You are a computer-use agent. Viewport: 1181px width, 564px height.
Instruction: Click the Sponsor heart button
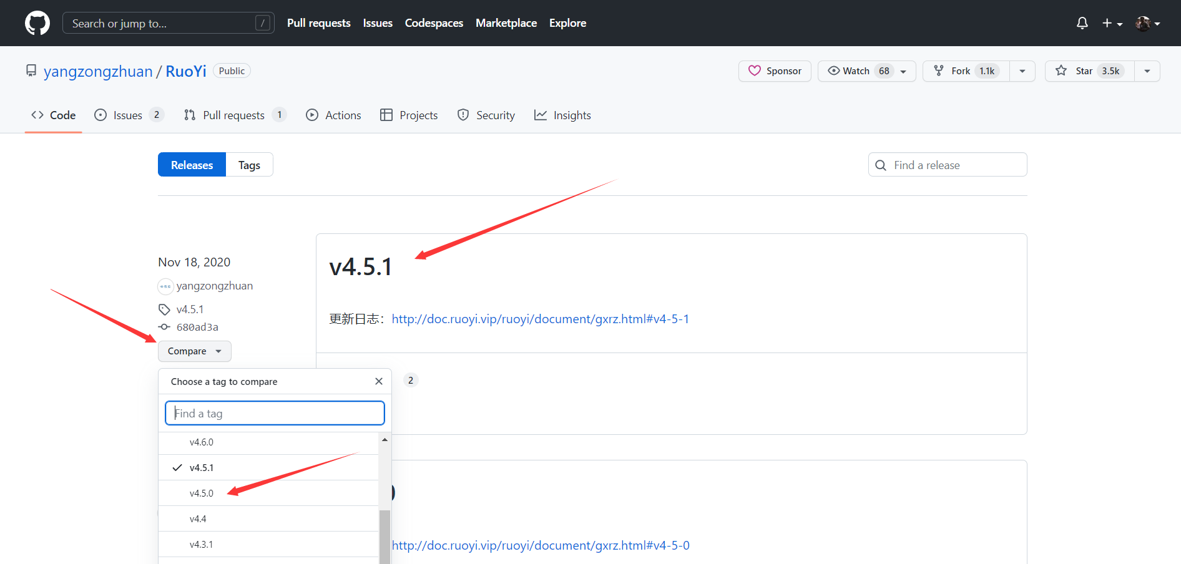pos(775,71)
